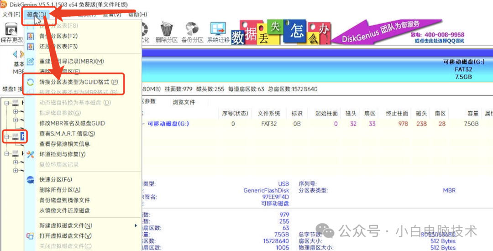Click the 文件系统 column header
Viewport: 493px width, 251px height.
tap(269, 114)
